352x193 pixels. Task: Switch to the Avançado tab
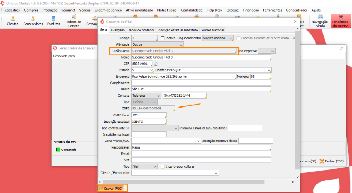tap(118, 30)
